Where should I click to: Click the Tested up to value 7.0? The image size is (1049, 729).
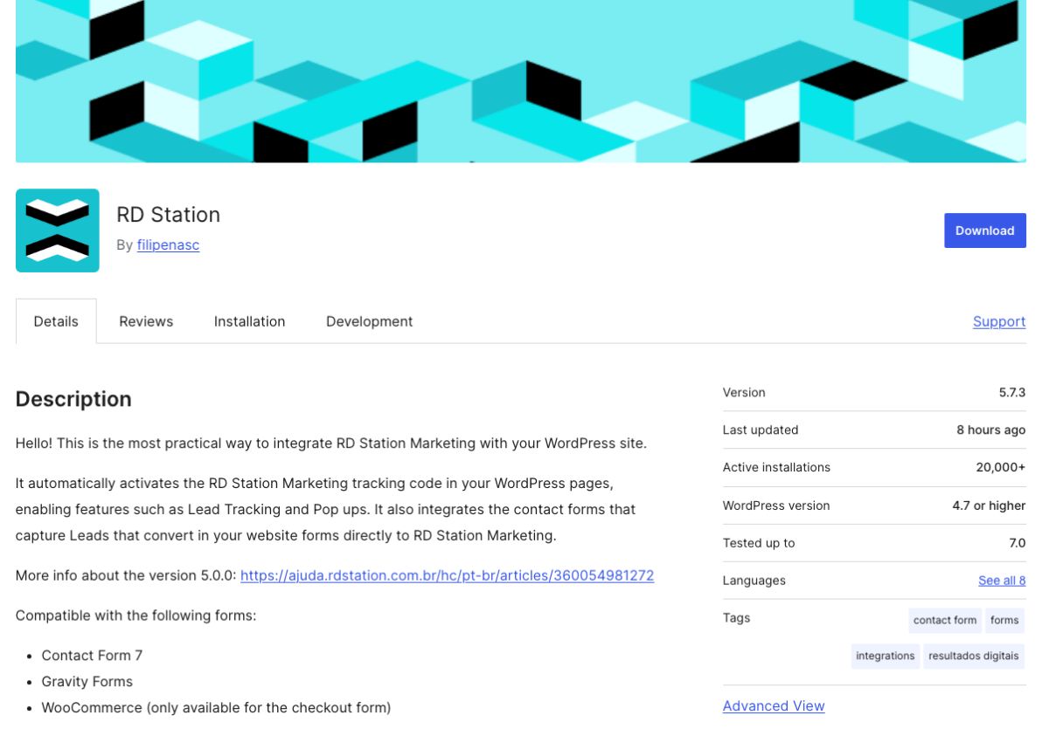[x=1018, y=543]
